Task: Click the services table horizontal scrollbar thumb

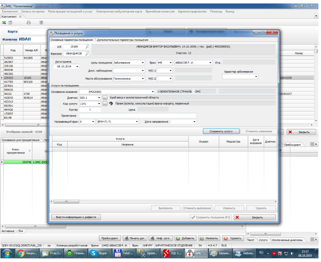Action: coord(66,202)
